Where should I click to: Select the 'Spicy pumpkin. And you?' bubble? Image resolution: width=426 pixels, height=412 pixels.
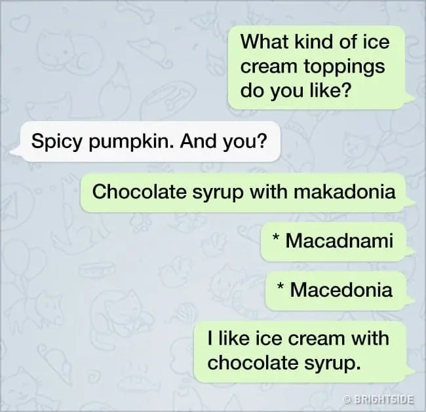tap(150, 141)
